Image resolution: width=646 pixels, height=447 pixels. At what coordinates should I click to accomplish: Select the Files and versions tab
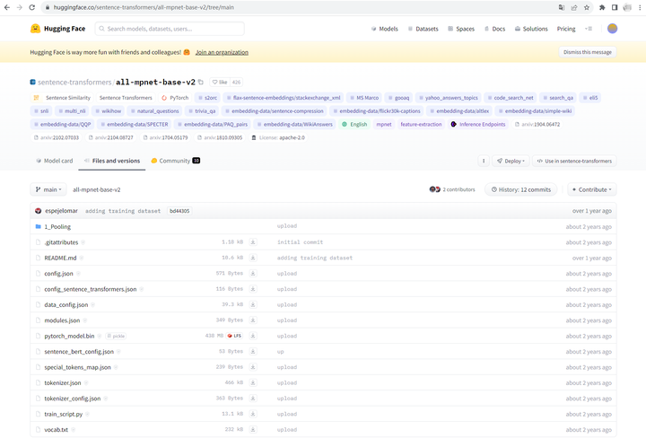click(112, 161)
